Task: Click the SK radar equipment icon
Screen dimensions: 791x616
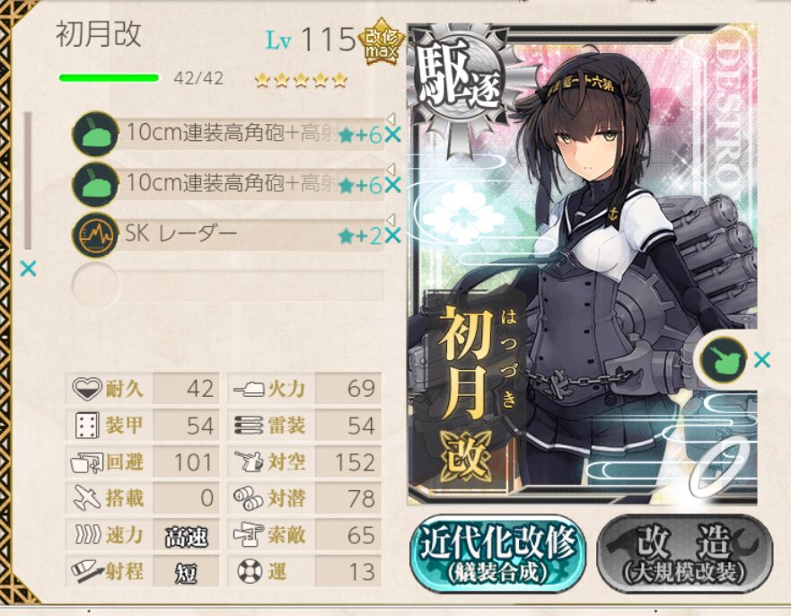Action: point(95,235)
